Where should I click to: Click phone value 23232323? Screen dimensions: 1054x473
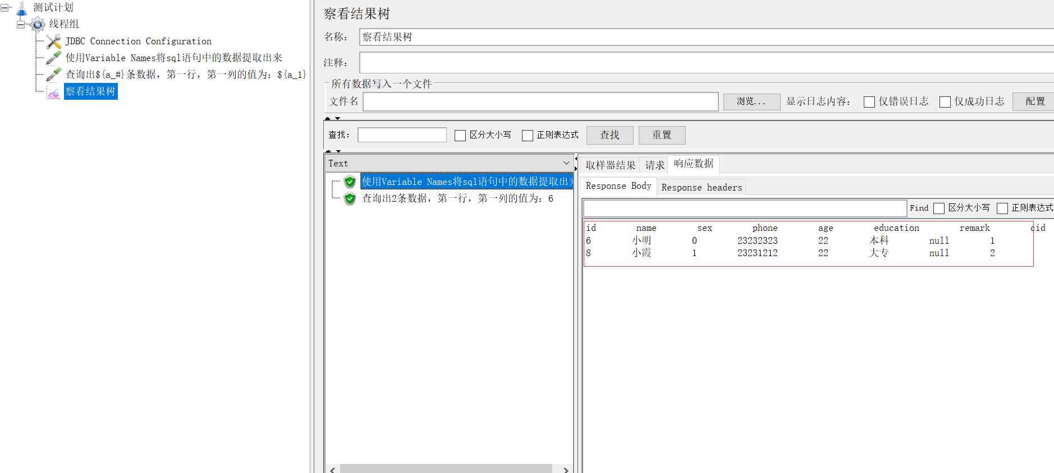pyautogui.click(x=757, y=240)
